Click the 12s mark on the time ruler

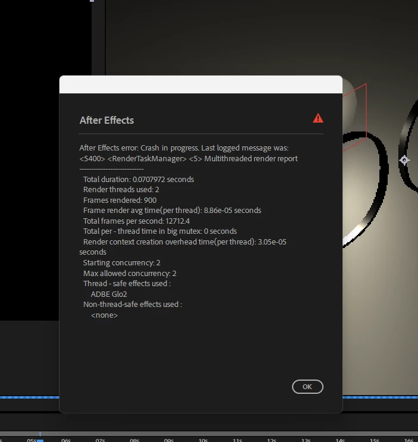coord(272,440)
